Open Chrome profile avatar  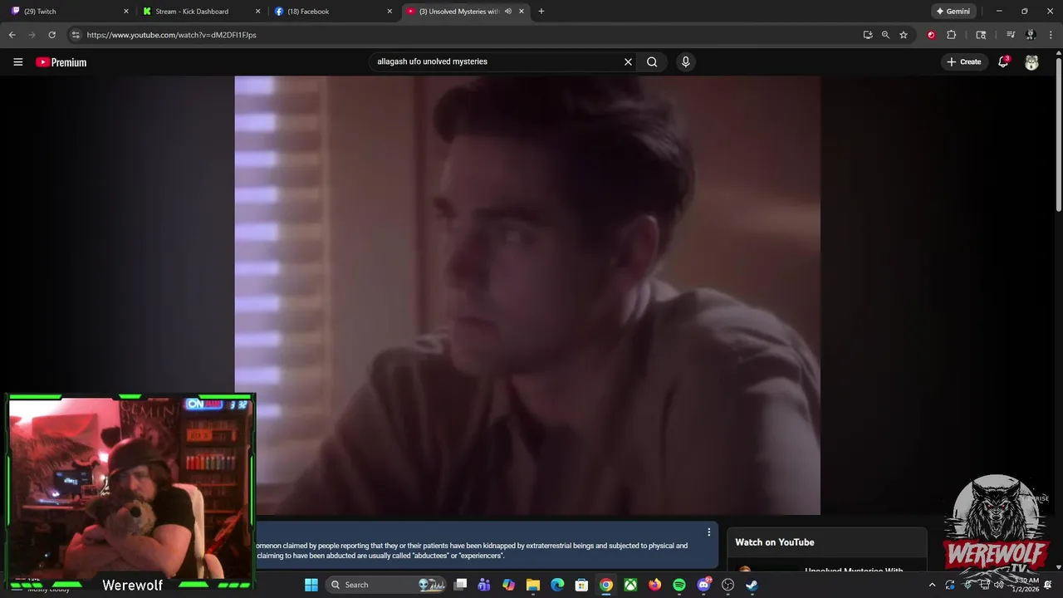pyautogui.click(x=1031, y=35)
